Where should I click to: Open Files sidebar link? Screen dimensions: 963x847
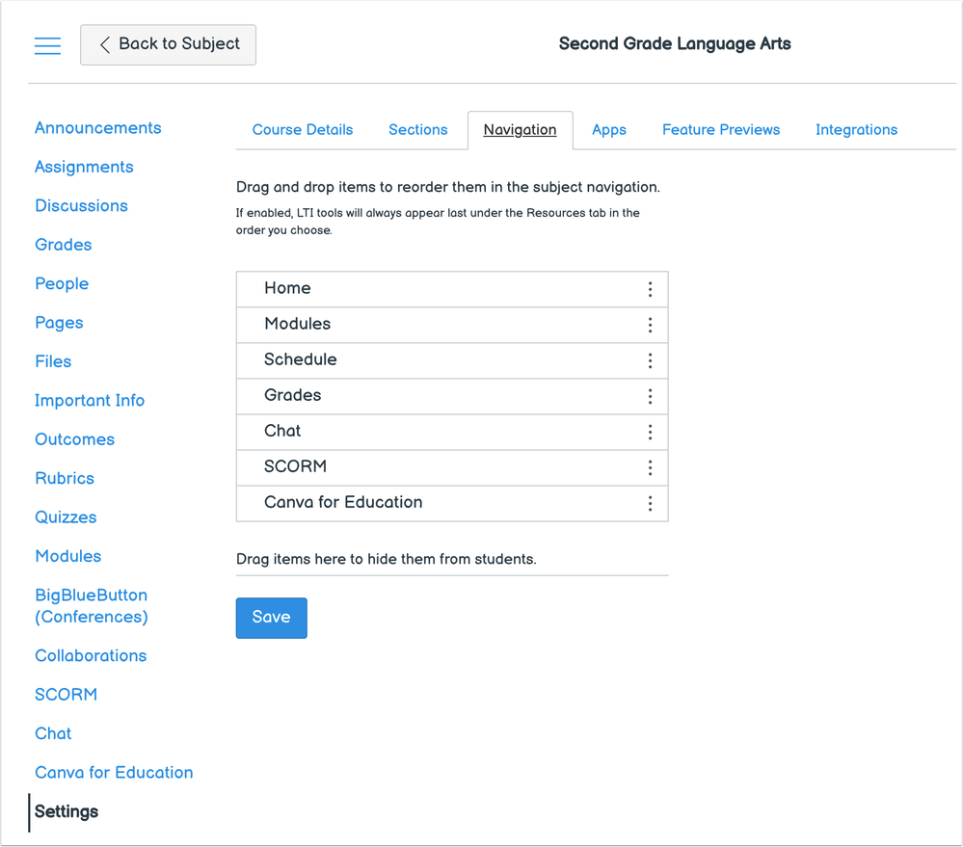(x=53, y=361)
